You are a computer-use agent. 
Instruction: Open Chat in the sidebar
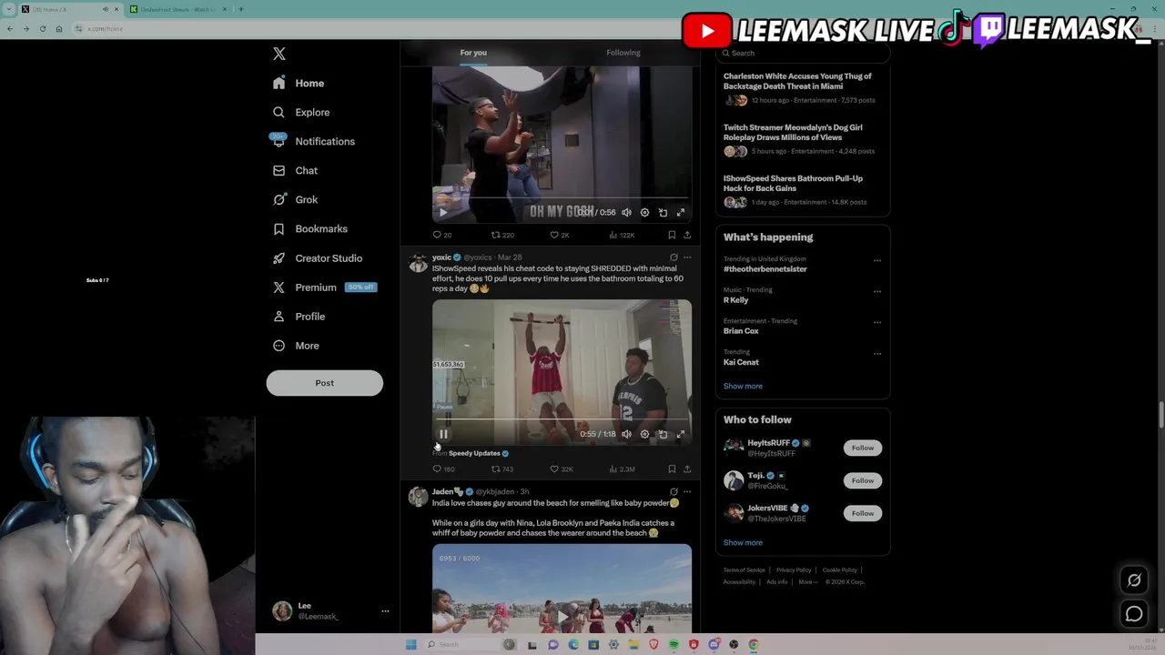coord(295,170)
